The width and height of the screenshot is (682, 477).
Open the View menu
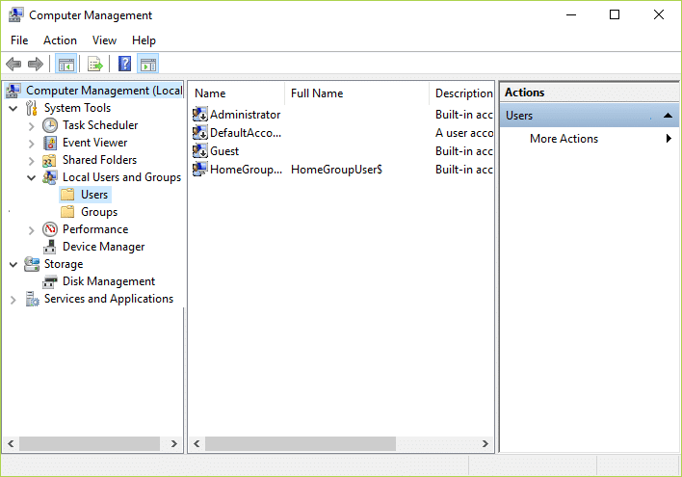pyautogui.click(x=104, y=40)
